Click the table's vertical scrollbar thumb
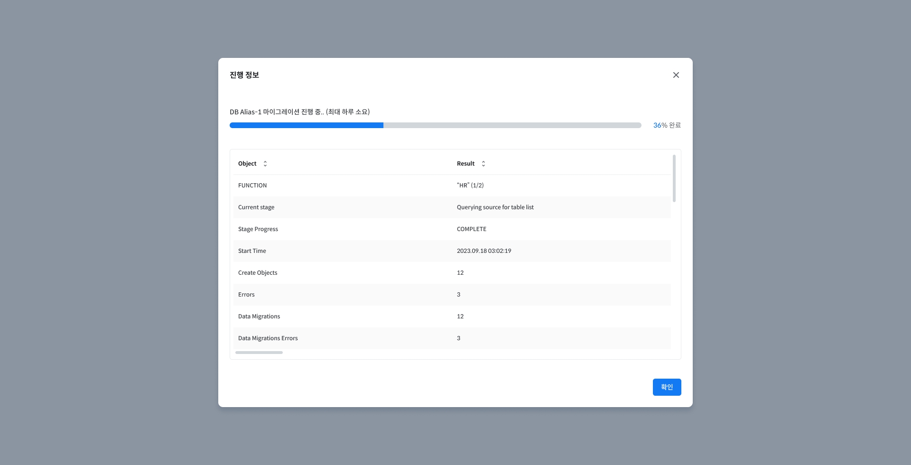 point(674,178)
